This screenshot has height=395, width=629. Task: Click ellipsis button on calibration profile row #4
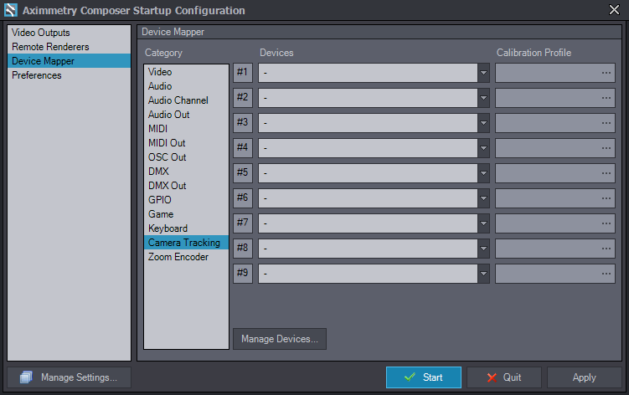tap(606, 148)
